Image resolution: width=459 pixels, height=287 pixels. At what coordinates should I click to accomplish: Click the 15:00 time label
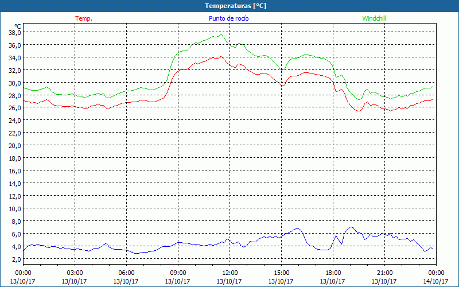tap(281, 273)
